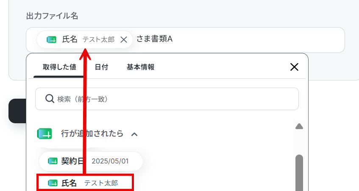Remove the 氏名 tag from filename field
Viewport: 359px width, 191px height.
(x=124, y=39)
